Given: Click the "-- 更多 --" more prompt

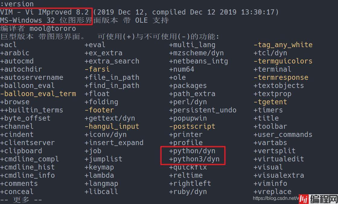Looking at the screenshot, I should click(x=21, y=200).
